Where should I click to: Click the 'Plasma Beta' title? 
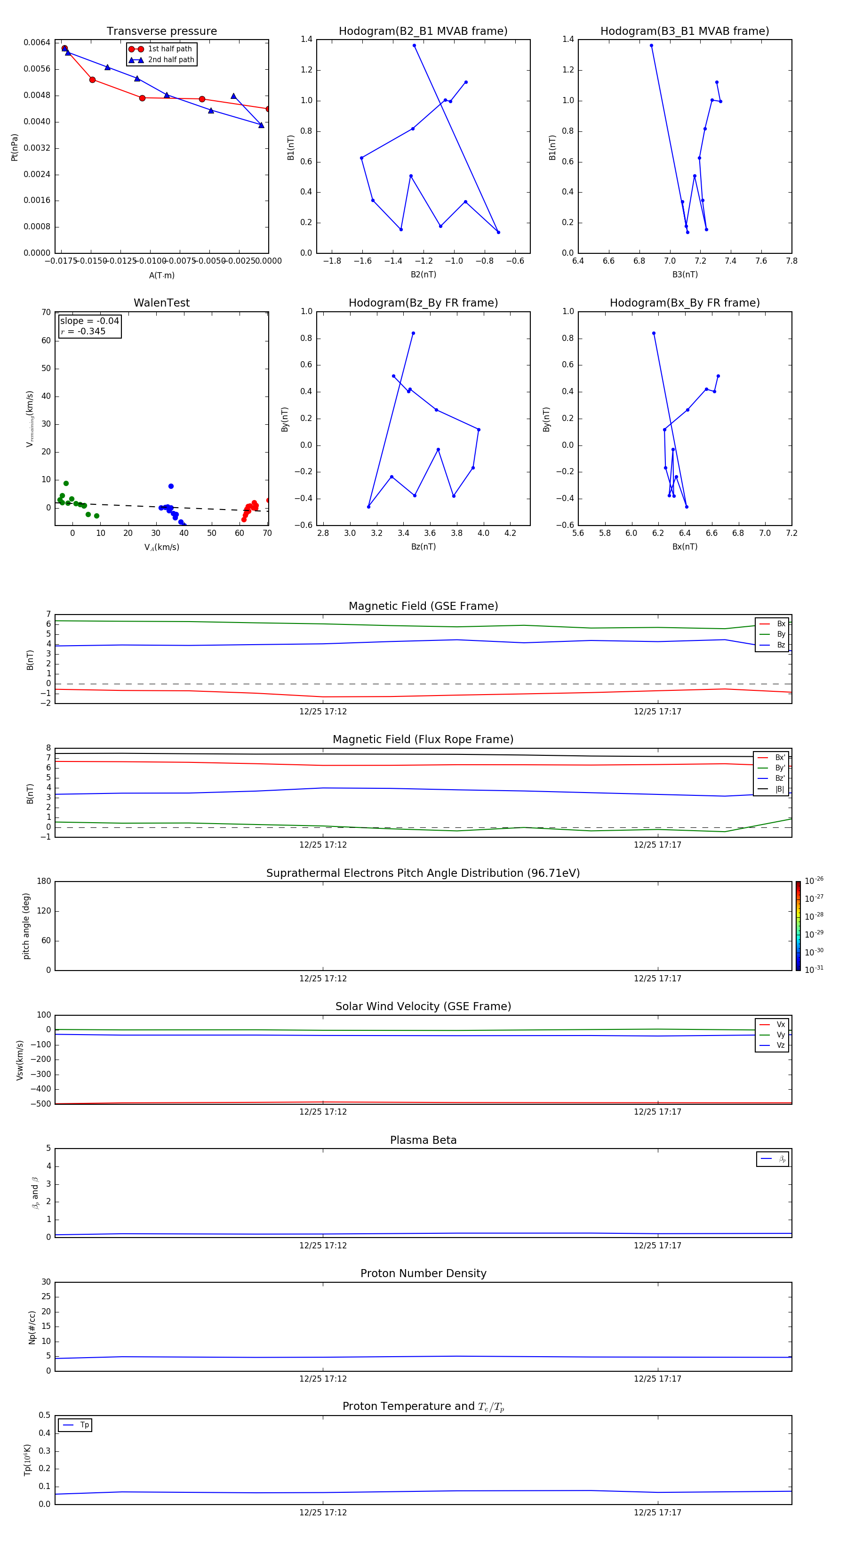(423, 1140)
